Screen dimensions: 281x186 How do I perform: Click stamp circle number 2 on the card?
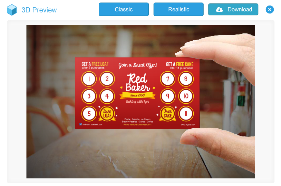[x=107, y=79]
